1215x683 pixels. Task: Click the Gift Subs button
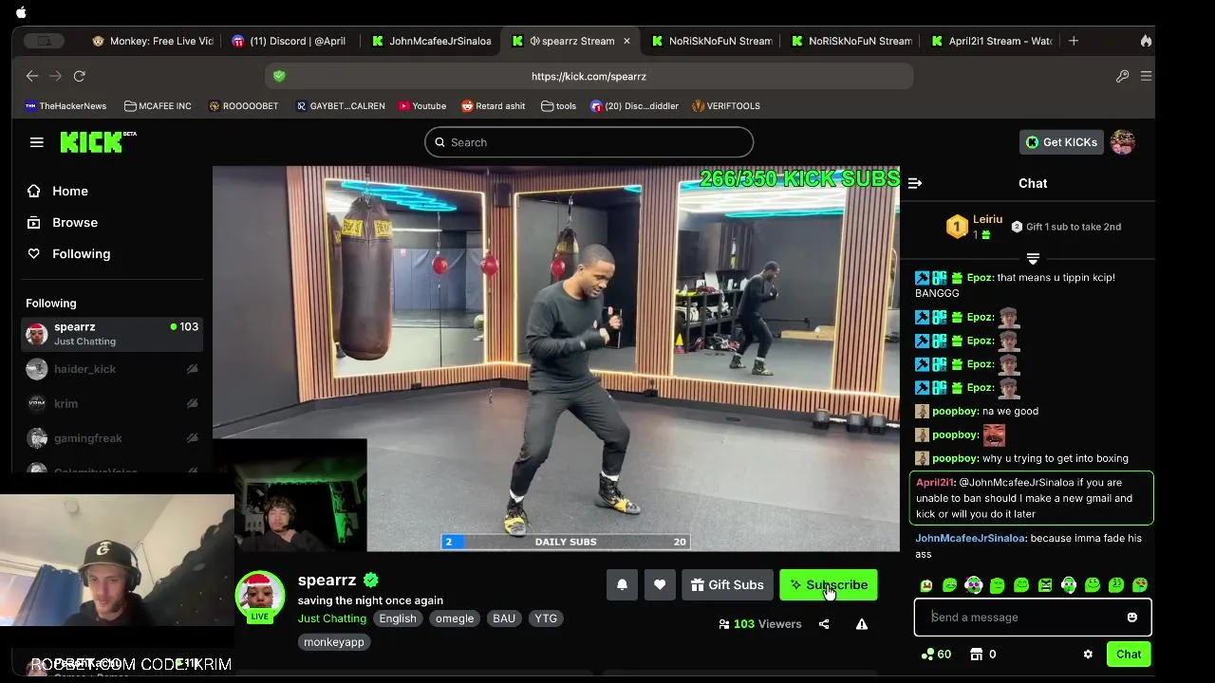point(727,585)
